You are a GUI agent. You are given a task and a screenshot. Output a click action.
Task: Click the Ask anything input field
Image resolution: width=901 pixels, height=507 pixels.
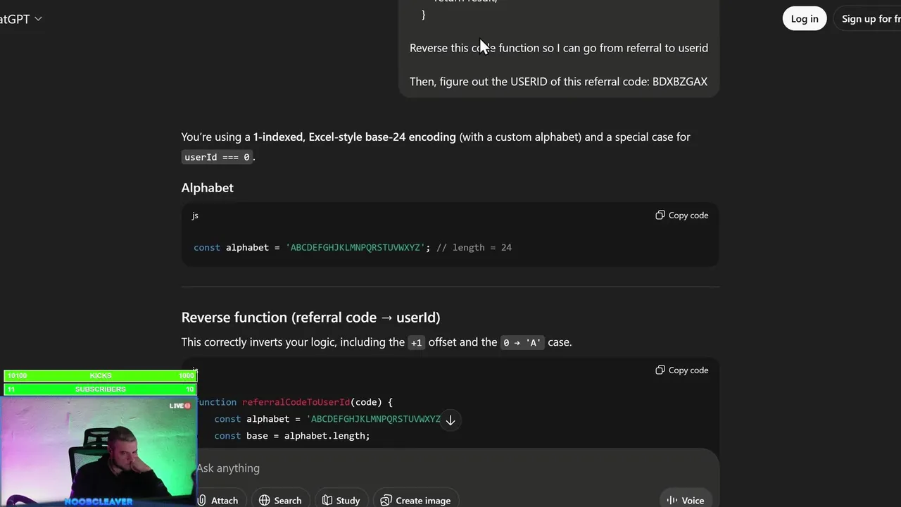(x=422, y=468)
